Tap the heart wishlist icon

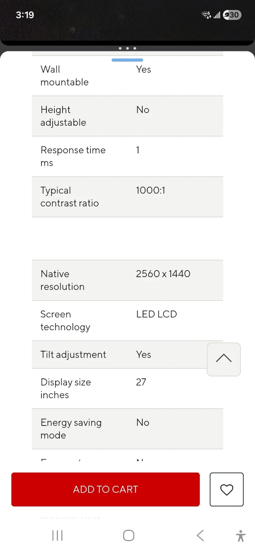coord(227,490)
